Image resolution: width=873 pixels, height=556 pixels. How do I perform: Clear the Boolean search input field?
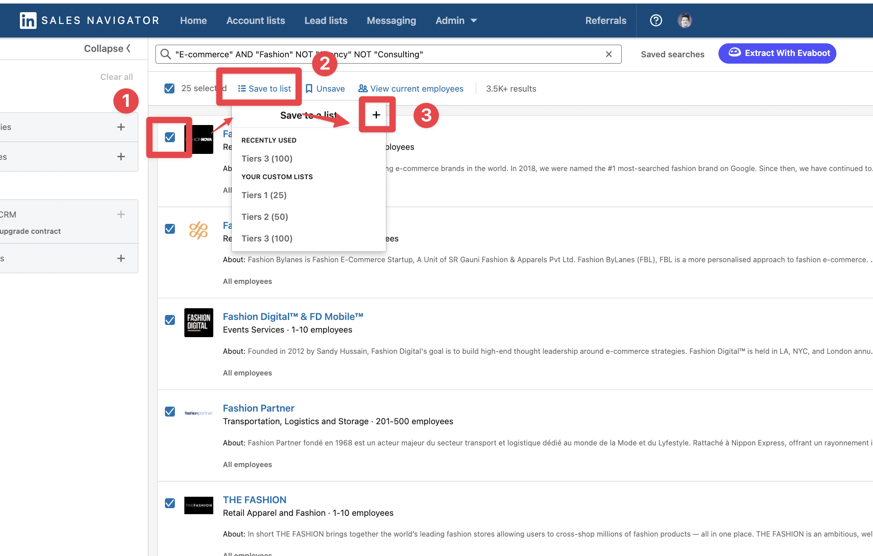609,54
